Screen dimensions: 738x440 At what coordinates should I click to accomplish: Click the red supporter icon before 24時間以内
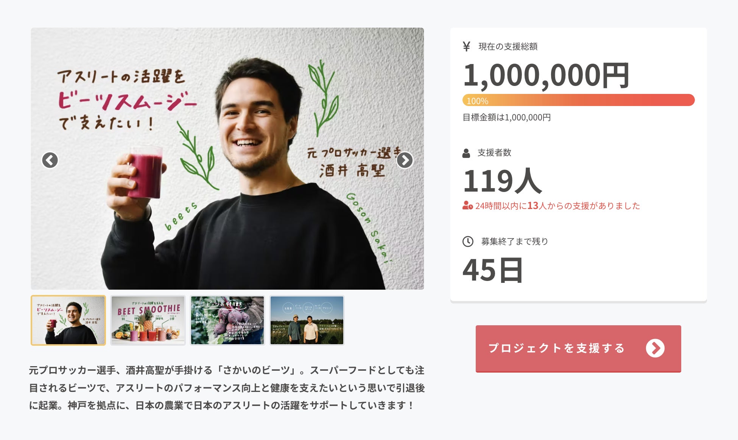pyautogui.click(x=467, y=206)
